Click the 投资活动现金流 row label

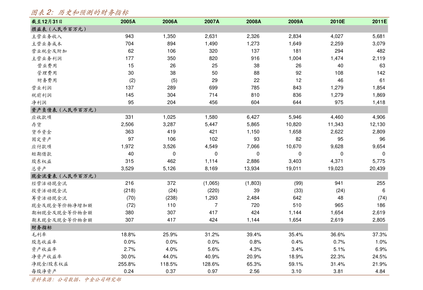pyautogui.click(x=49, y=191)
